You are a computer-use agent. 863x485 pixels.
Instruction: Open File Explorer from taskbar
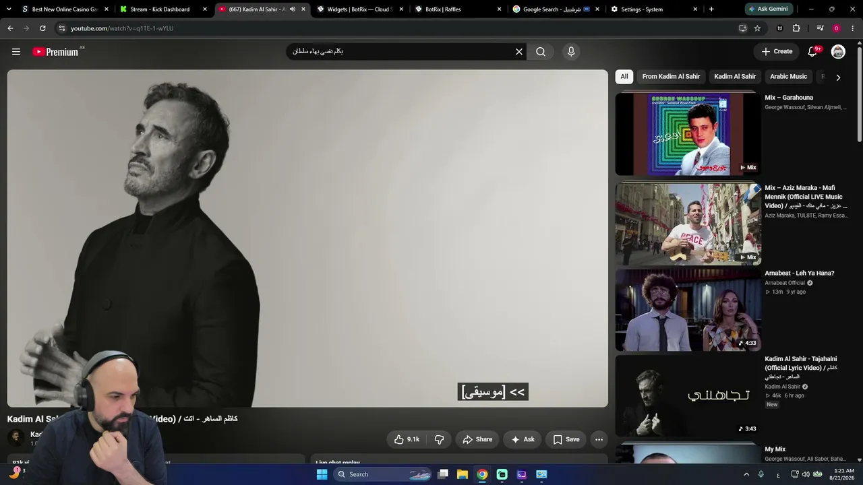[463, 474]
